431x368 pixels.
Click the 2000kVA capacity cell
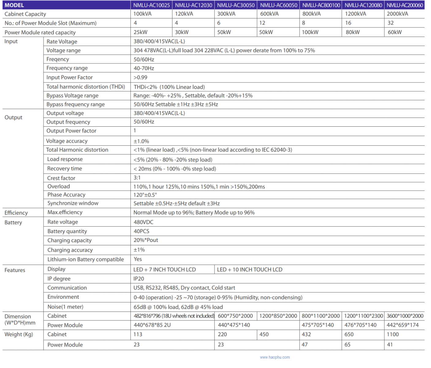397,14
